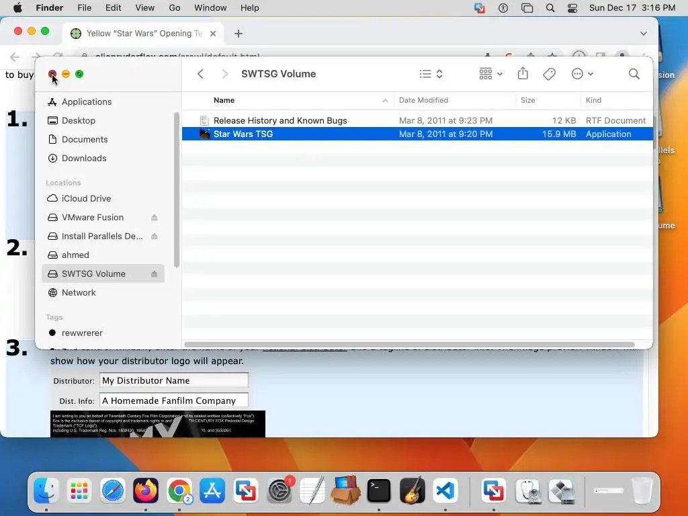Open the Window menu
The height and width of the screenshot is (516, 688).
[x=210, y=8]
